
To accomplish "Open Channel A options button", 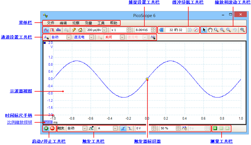I will [x=46, y=37].
